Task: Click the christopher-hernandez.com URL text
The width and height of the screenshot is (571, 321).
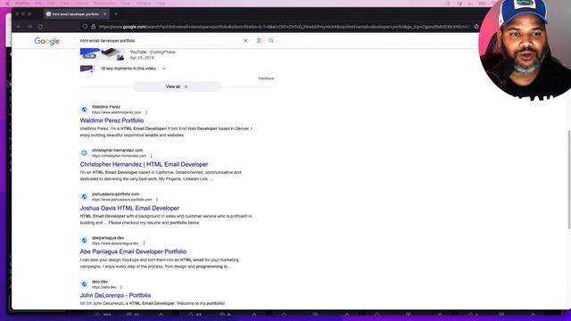Action: point(119,156)
